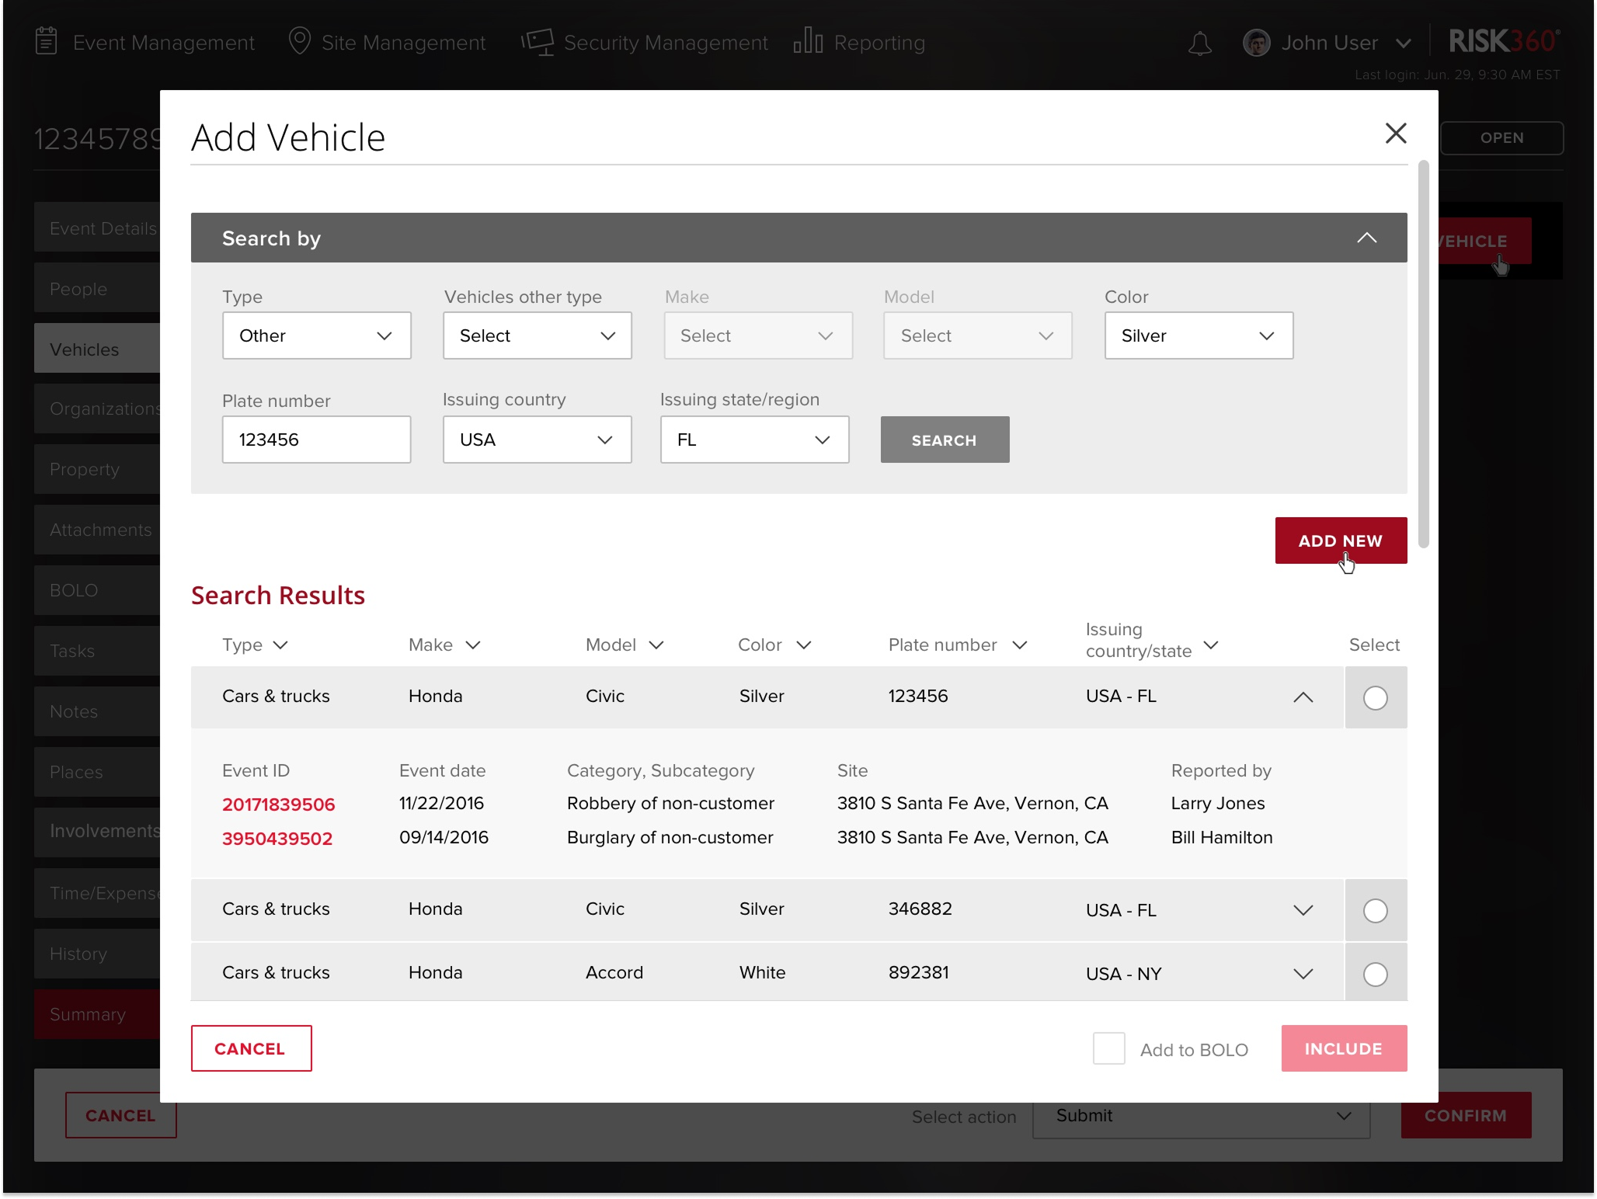Open the Vehicles other type dropdown
This screenshot has height=1199, width=1597.
(537, 335)
